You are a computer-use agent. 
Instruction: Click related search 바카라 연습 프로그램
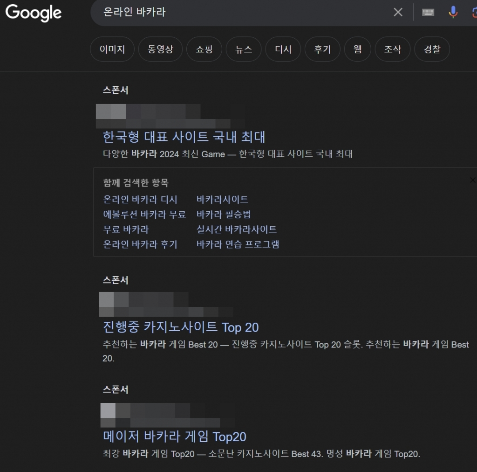click(x=238, y=244)
